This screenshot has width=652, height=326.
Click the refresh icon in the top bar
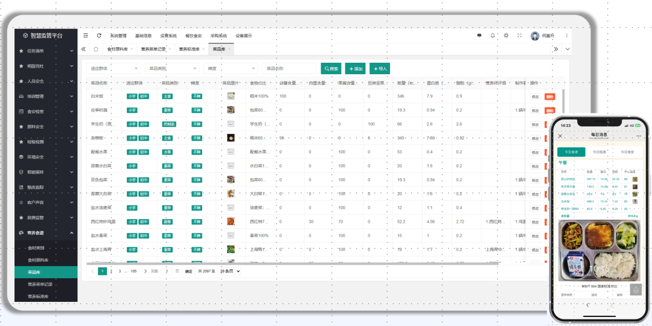click(99, 36)
